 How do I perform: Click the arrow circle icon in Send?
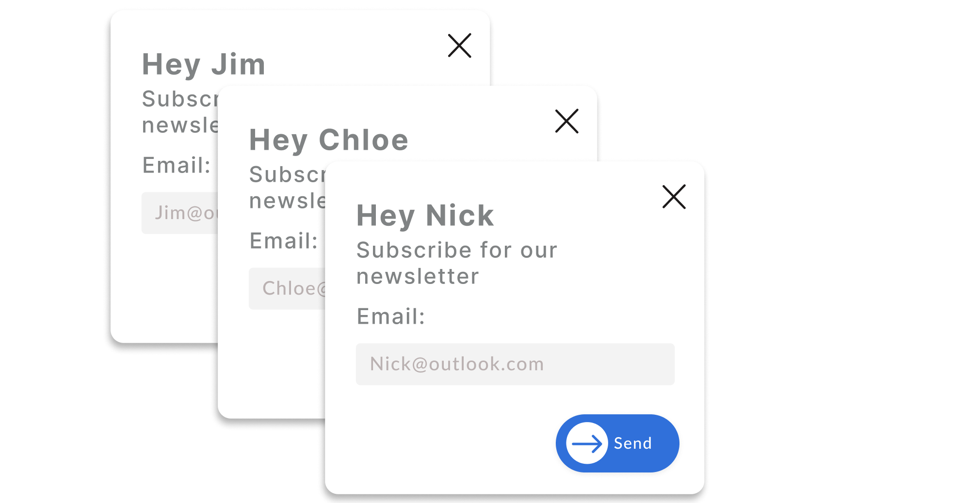pos(587,443)
